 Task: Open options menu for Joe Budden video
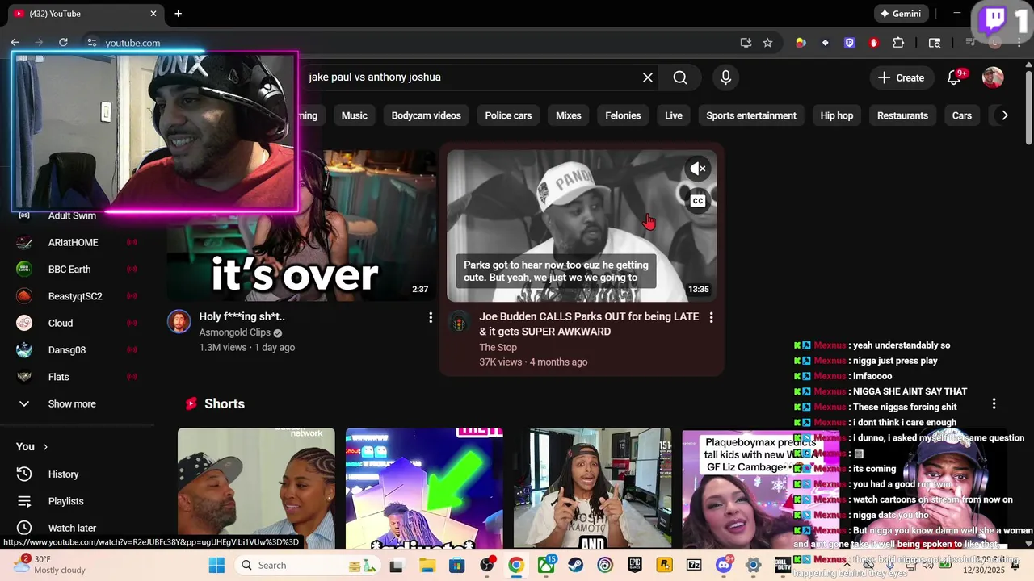pos(711,318)
